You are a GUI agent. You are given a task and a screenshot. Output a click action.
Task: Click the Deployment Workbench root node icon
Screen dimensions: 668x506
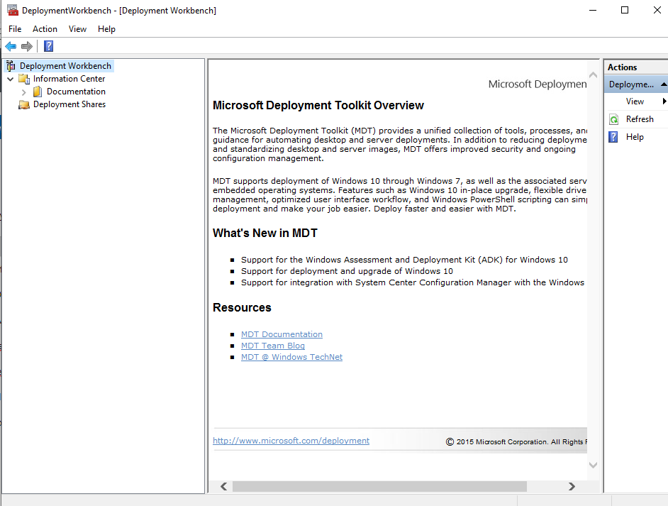[x=11, y=66]
